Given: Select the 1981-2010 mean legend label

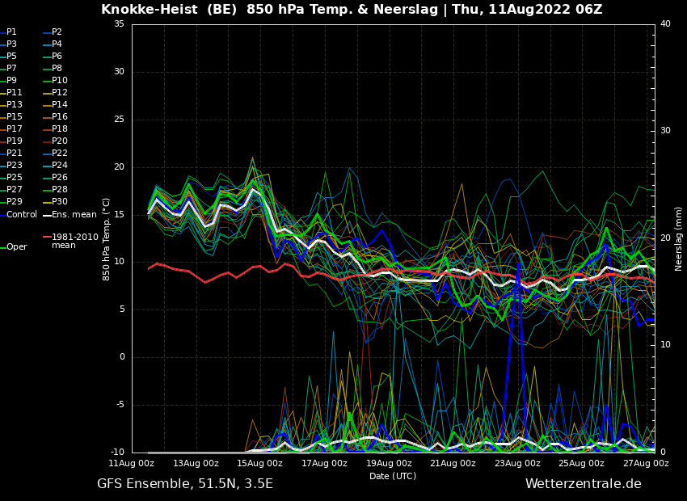Looking at the screenshot, I should 74,241.
